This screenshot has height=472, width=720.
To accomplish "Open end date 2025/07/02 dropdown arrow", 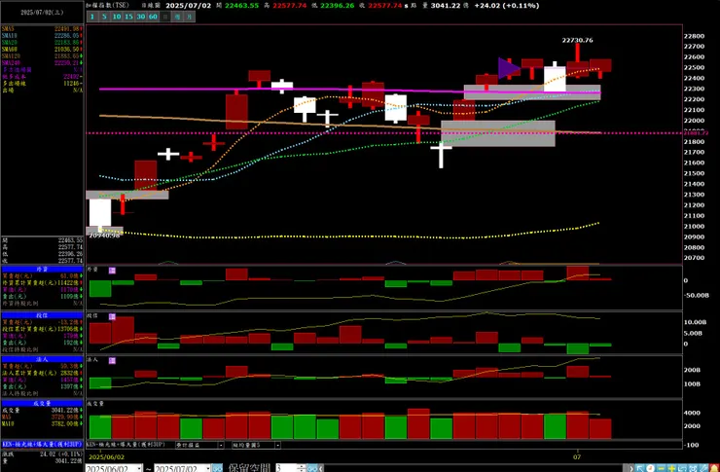I will 208,468.
